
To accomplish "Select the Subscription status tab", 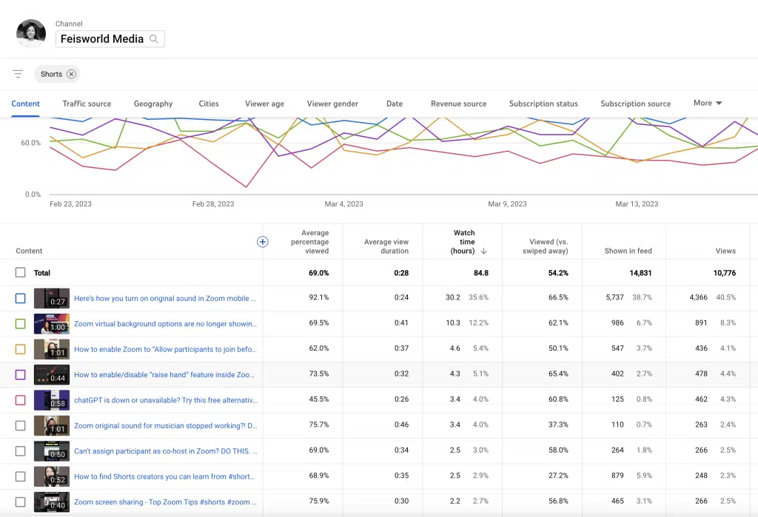I will (543, 104).
